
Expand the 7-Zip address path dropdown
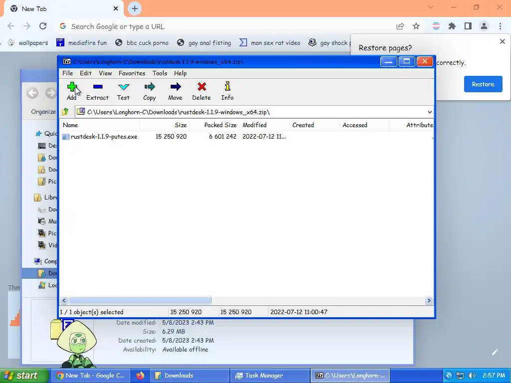click(430, 112)
